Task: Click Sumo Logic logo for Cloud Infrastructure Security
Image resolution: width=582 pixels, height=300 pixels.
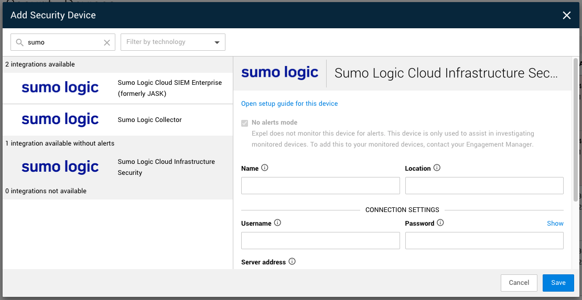Action: [60, 167]
